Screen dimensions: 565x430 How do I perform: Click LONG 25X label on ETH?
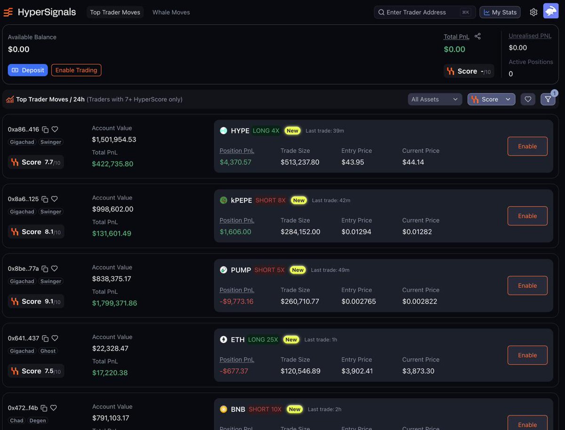(x=263, y=340)
